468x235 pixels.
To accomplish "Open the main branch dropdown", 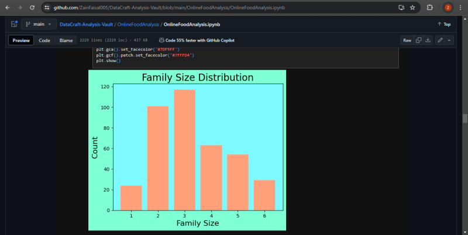I will [38, 24].
